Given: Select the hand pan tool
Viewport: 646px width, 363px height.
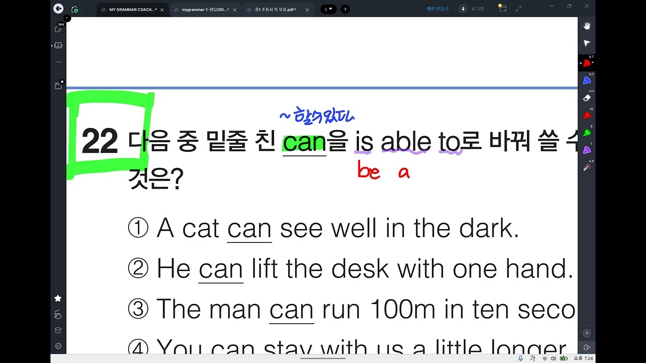Looking at the screenshot, I should [x=586, y=26].
